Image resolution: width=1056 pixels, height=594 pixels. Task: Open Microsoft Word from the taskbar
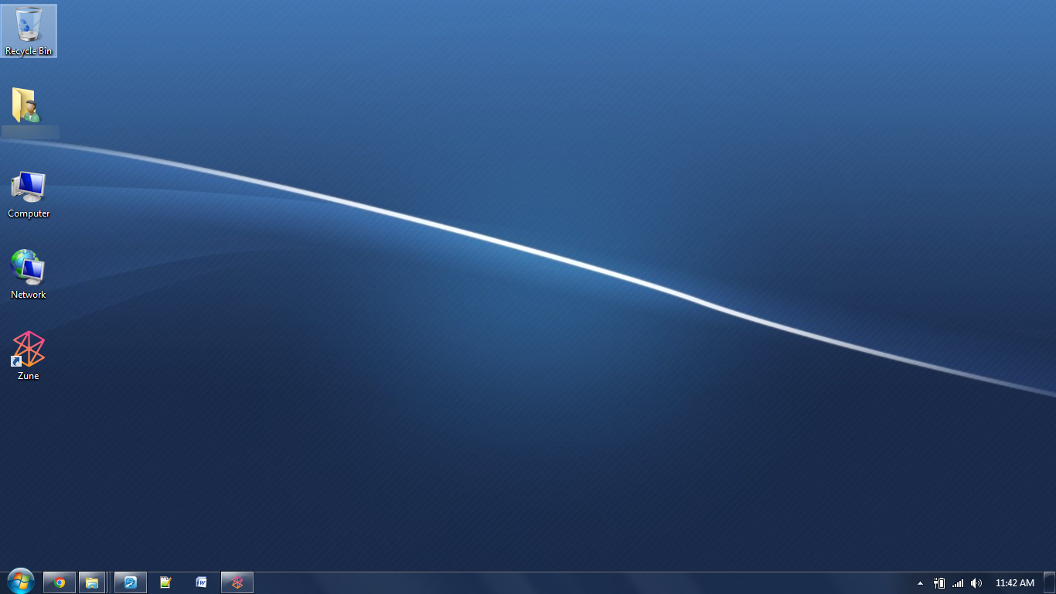[x=201, y=582]
